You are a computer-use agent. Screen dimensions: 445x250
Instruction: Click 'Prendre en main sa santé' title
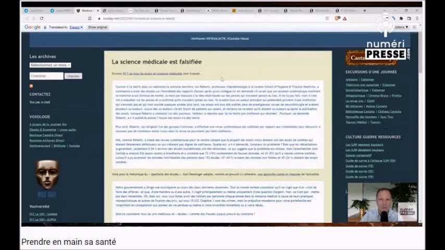[x=69, y=242]
